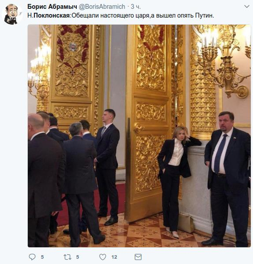Click the retweet count next to arrows
Screen dimensions: 253x264
pyautogui.click(x=78, y=257)
